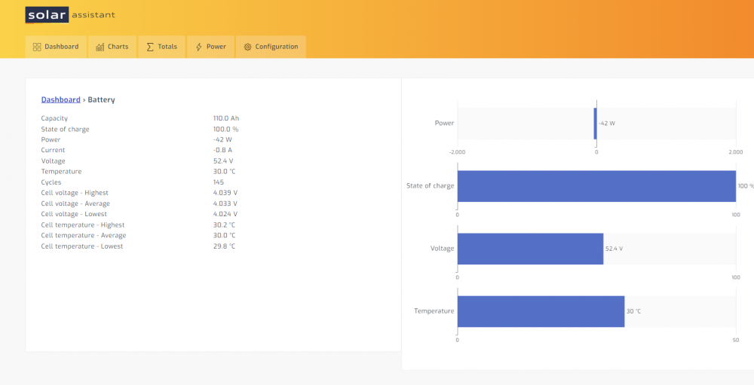The image size is (754, 385).
Task: Select the Cycles row label
Action: tap(51, 182)
